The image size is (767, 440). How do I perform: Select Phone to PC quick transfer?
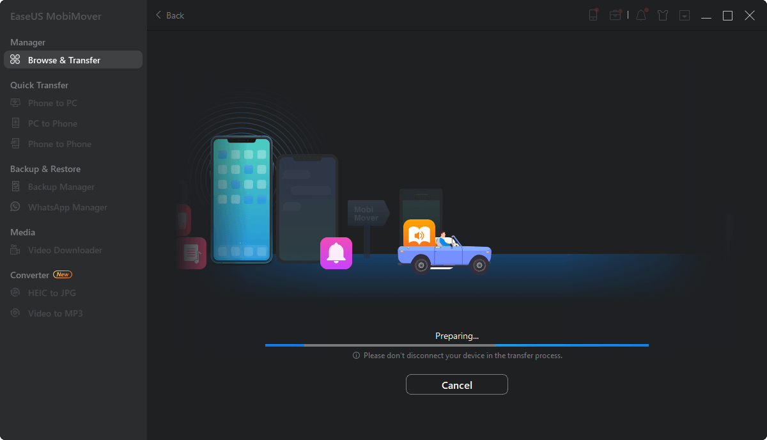tap(52, 103)
